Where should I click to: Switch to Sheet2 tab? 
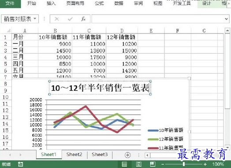point(74,154)
